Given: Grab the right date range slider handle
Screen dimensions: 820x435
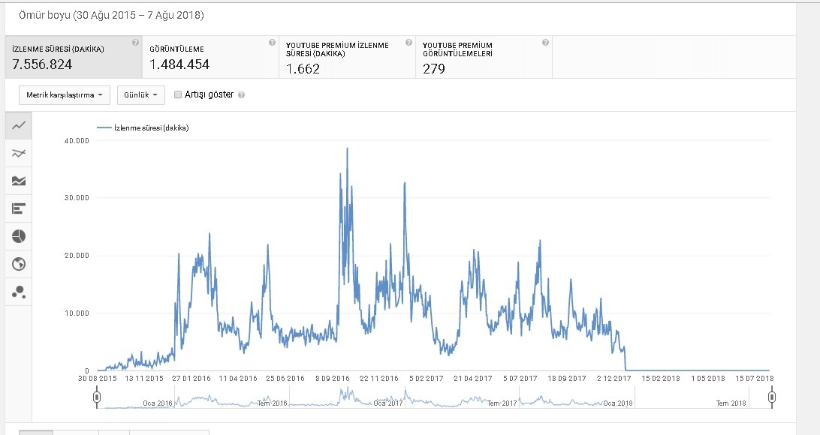Looking at the screenshot, I should [772, 397].
